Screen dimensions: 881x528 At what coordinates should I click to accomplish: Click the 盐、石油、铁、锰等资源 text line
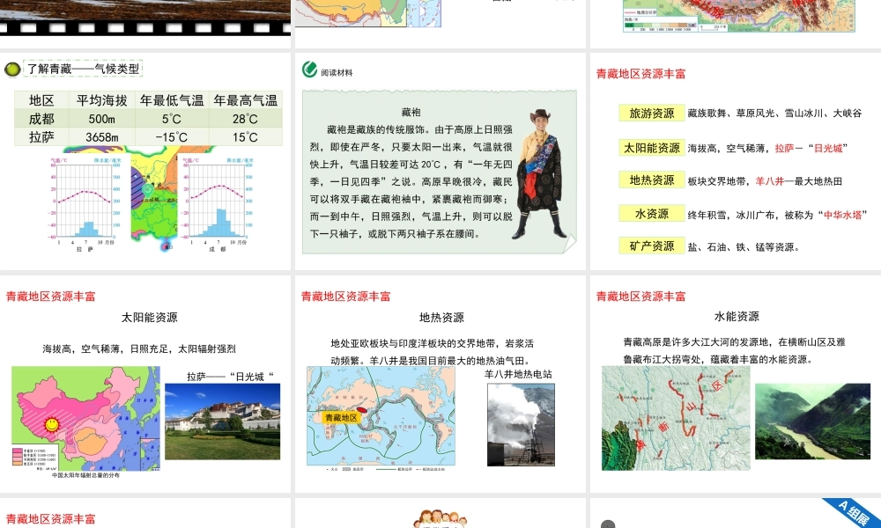[x=744, y=247]
